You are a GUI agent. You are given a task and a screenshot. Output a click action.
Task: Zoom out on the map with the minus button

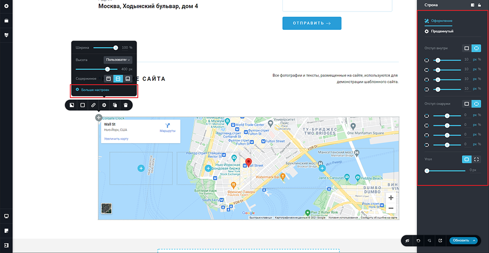click(391, 208)
